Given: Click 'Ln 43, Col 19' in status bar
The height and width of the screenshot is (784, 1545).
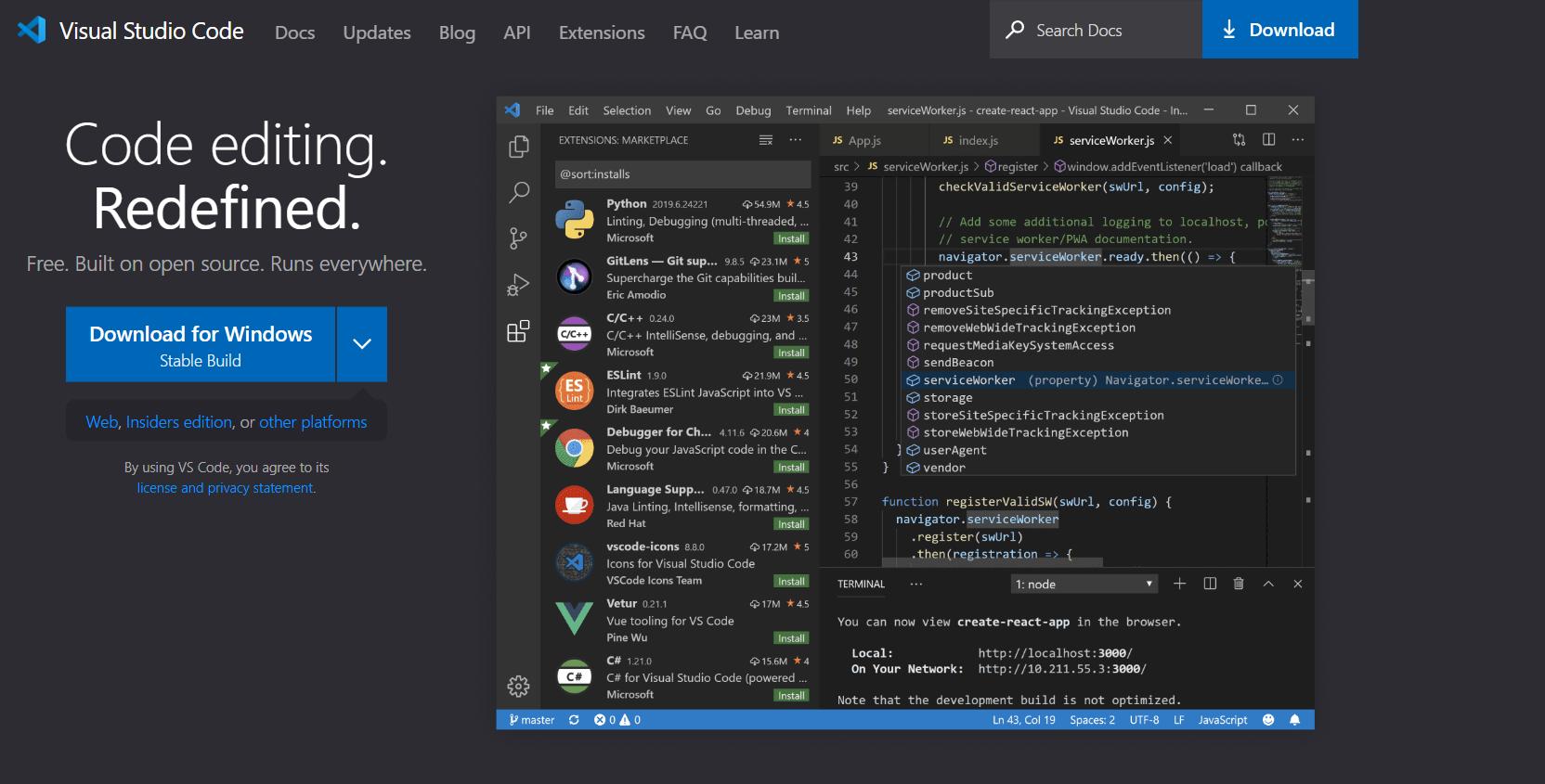Looking at the screenshot, I should point(1024,720).
